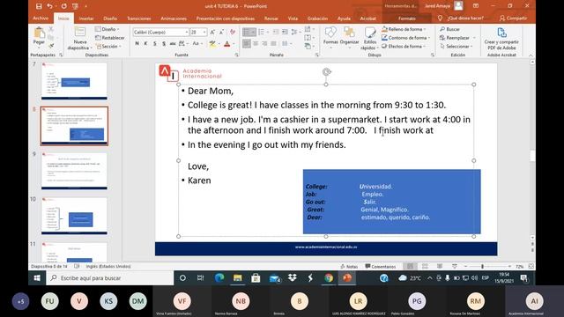Switch to the Transiciones tab
This screenshot has height=317, width=564.
point(139,18)
